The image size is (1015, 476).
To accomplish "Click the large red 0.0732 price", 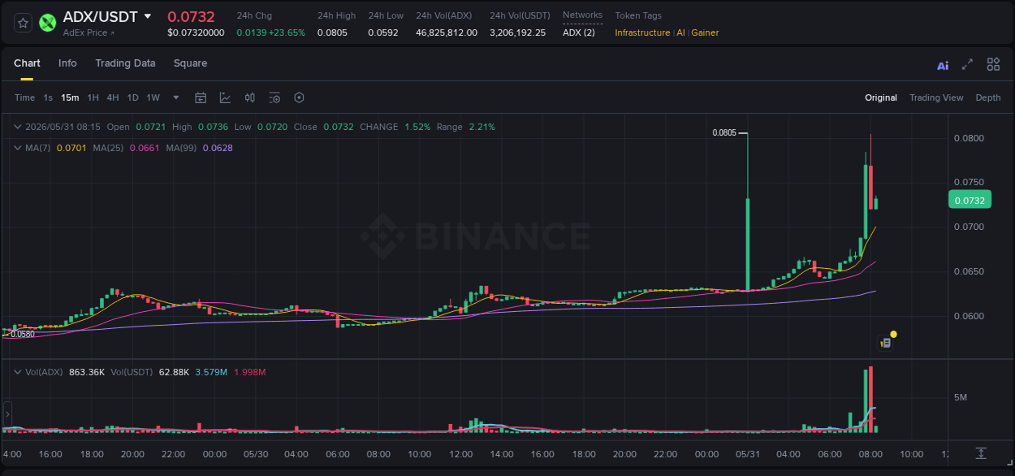I will coord(191,16).
